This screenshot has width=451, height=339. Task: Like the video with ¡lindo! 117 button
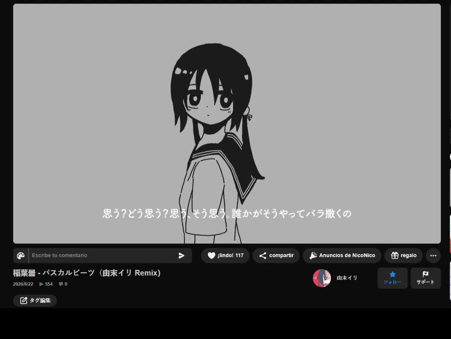tap(225, 256)
